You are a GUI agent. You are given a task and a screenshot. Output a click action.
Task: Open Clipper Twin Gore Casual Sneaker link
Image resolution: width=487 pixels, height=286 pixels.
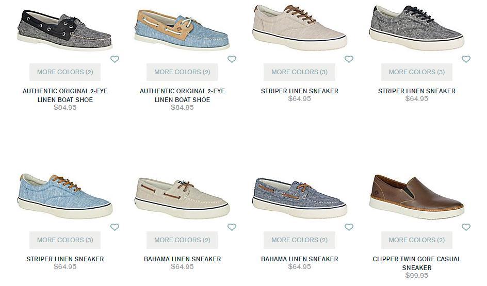point(416,263)
